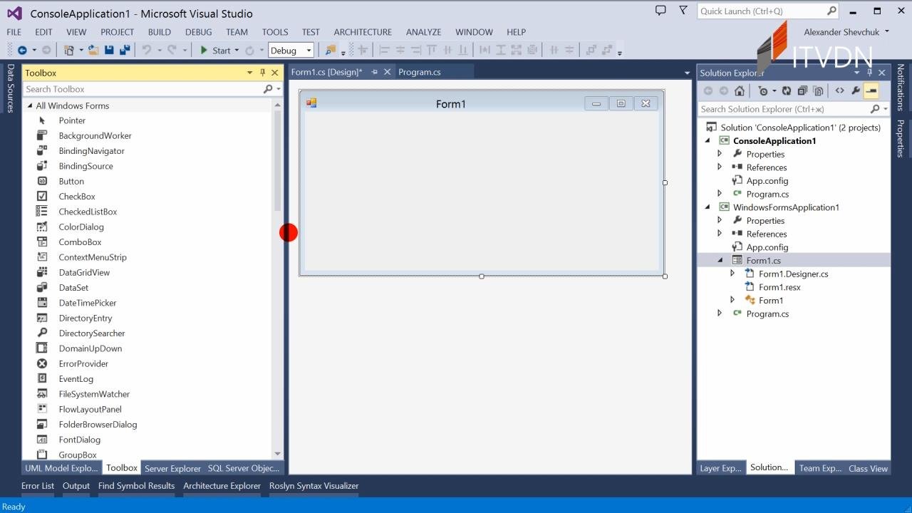
Task: Select the CheckBox control in Toolbox
Action: (76, 197)
